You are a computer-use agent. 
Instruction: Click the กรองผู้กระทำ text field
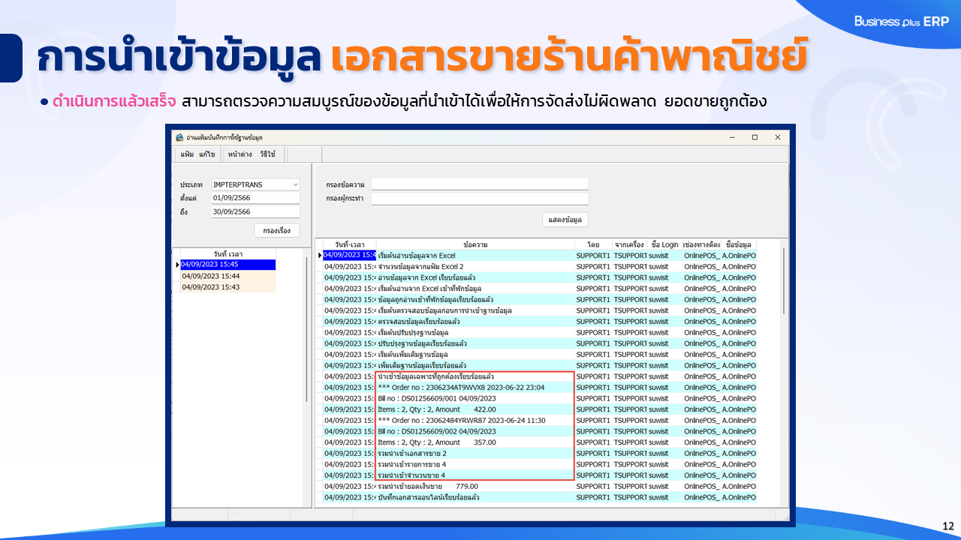[479, 199]
